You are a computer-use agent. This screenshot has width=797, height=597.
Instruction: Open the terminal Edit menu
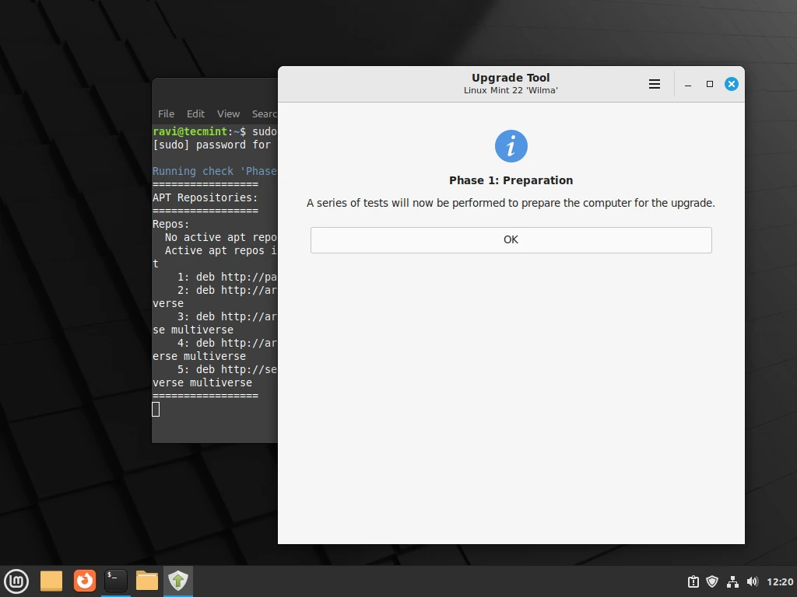click(195, 113)
